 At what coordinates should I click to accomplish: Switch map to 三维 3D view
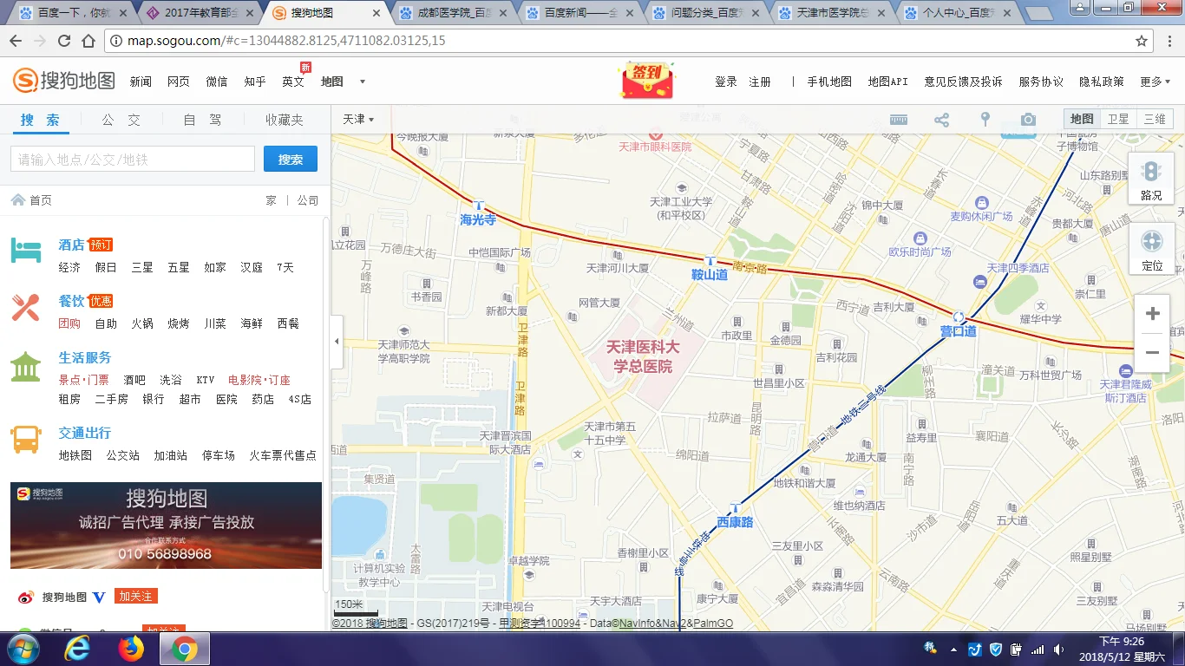[x=1156, y=119]
